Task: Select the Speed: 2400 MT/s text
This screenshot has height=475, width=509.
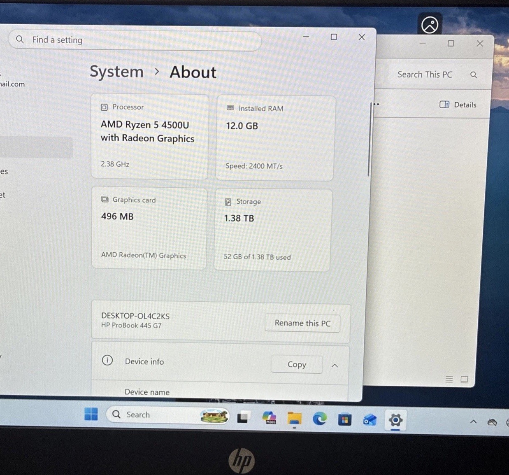Action: tap(254, 166)
